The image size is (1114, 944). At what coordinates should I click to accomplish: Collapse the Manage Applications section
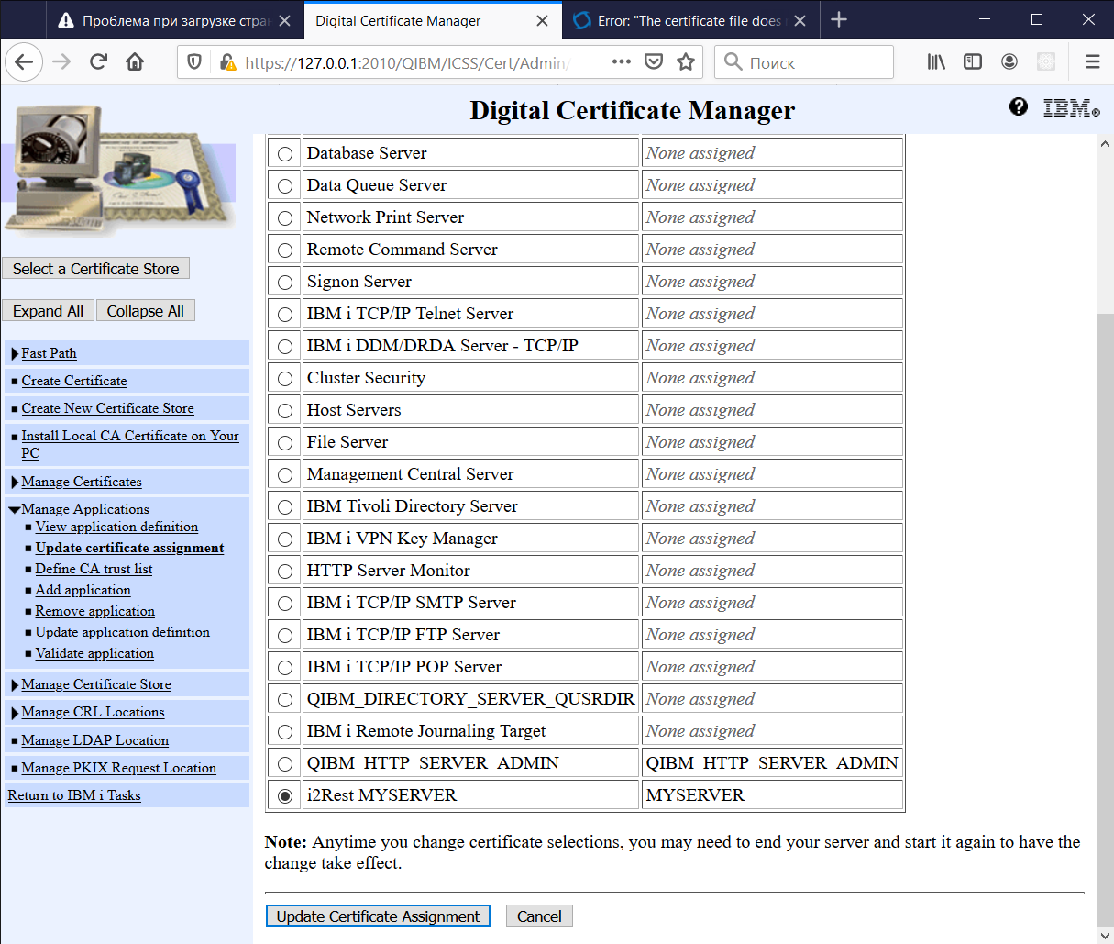[x=15, y=510]
